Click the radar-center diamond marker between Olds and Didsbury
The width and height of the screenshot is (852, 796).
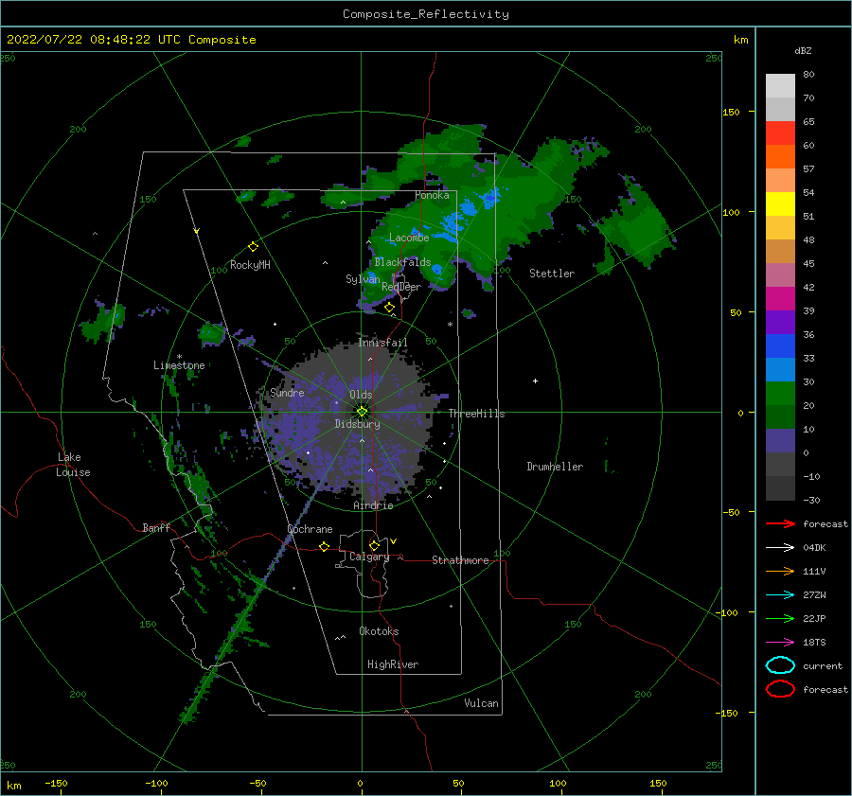coord(362,412)
